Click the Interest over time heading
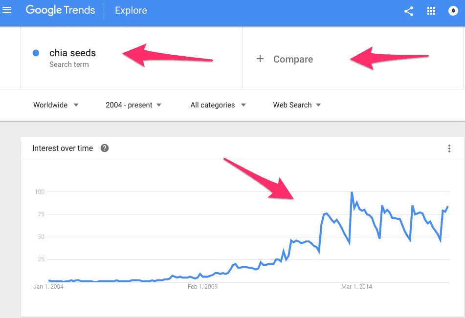Image resolution: width=465 pixels, height=318 pixels. point(63,148)
